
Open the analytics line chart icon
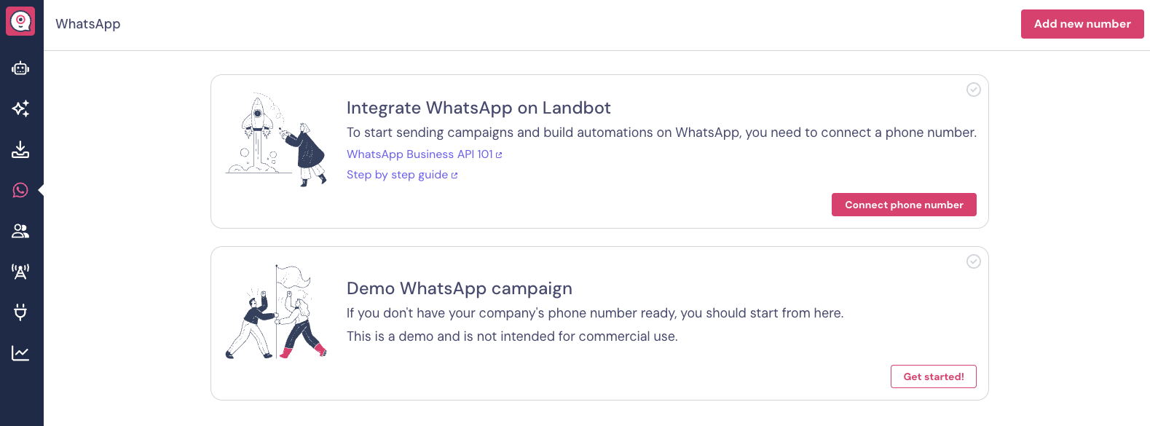click(20, 353)
